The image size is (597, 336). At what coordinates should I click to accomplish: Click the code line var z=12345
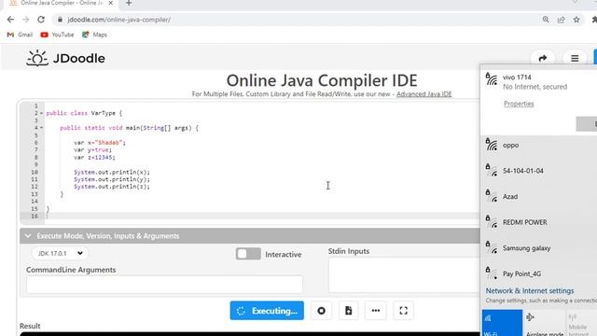94,158
